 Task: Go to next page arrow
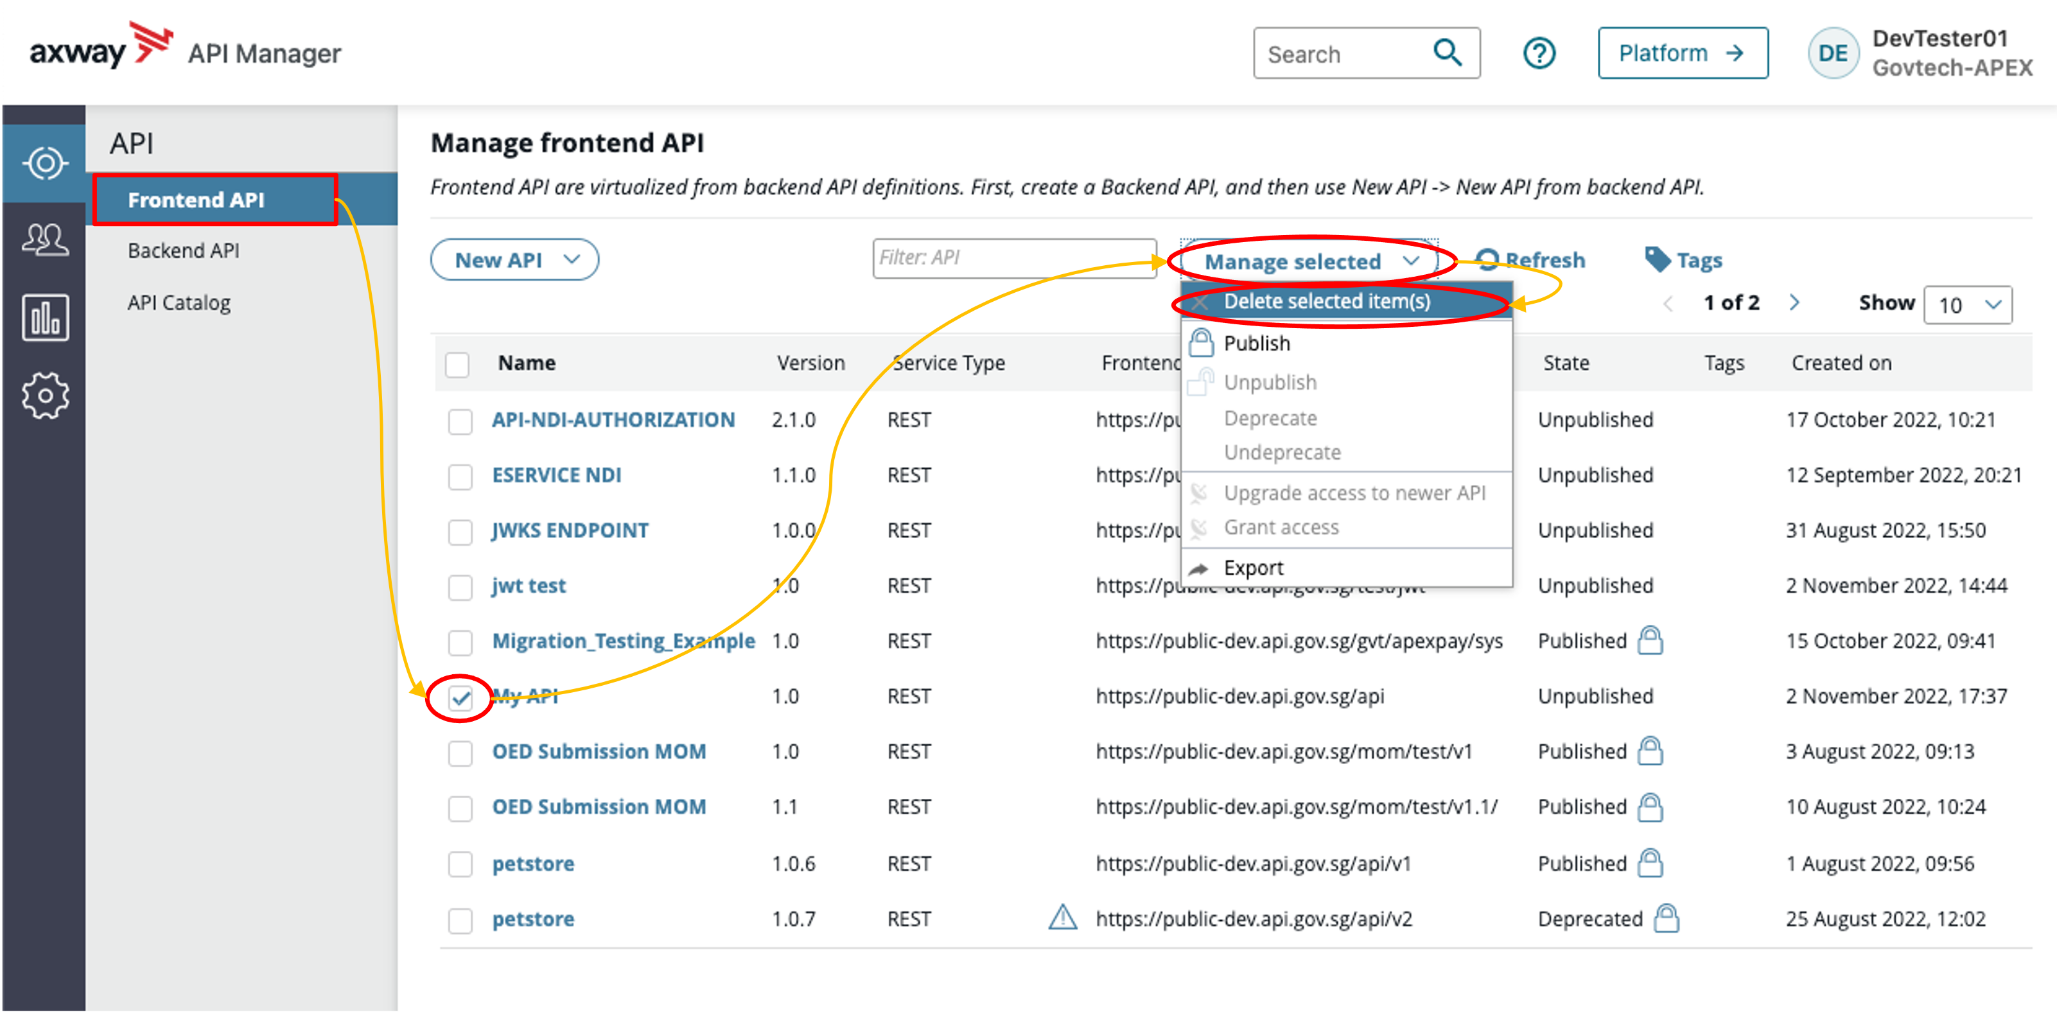[1794, 302]
